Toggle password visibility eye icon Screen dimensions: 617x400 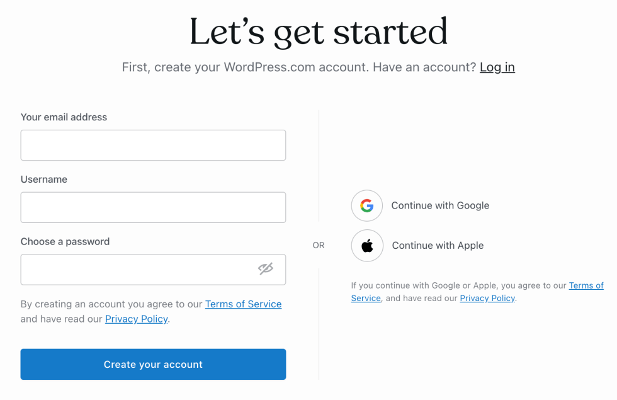(266, 268)
